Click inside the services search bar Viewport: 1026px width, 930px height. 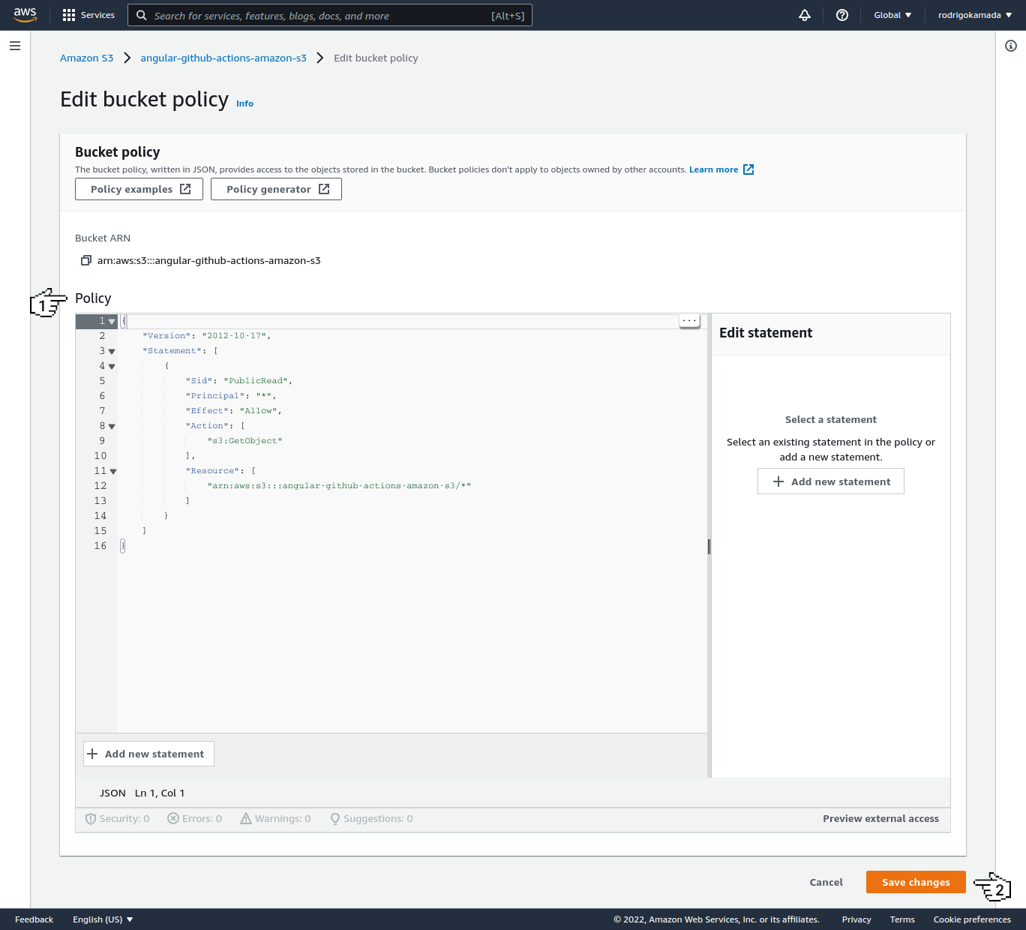(330, 15)
